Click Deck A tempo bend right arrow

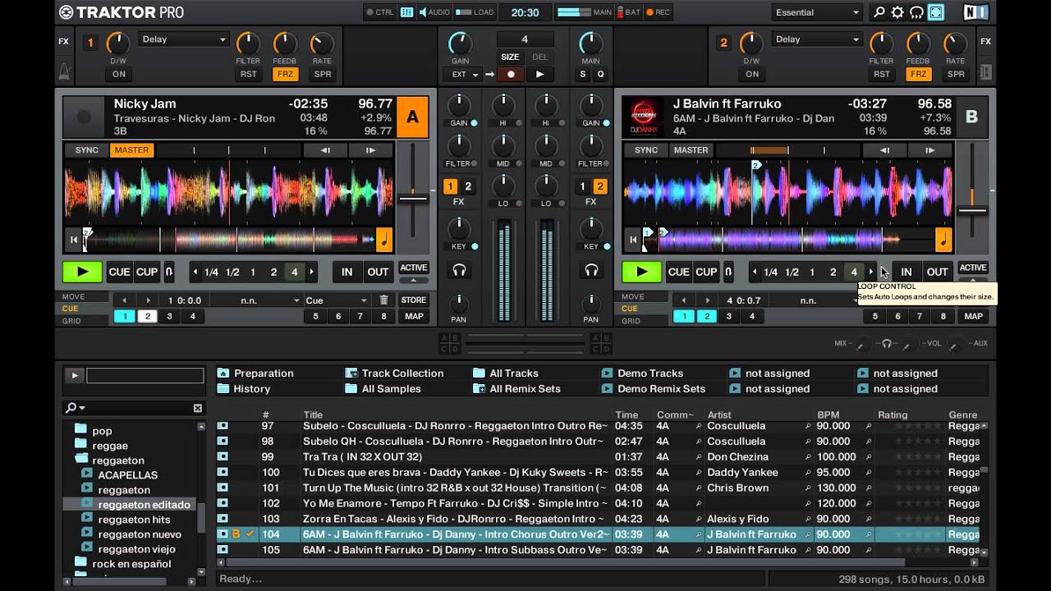(x=370, y=150)
